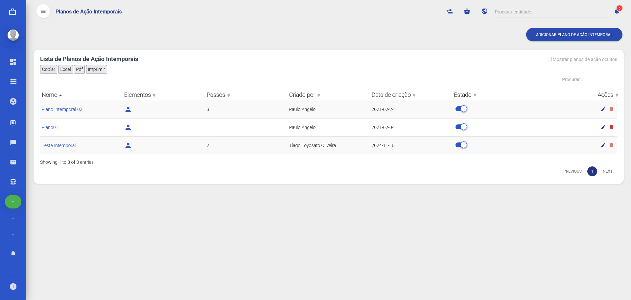View elements user icon for Plano Intemporal 02
This screenshot has height=300, width=631.
point(128,109)
